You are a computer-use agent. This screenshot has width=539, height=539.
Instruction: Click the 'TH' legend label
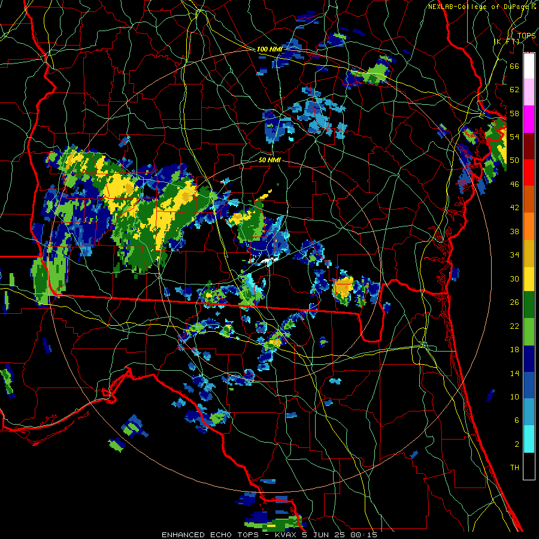(x=514, y=468)
